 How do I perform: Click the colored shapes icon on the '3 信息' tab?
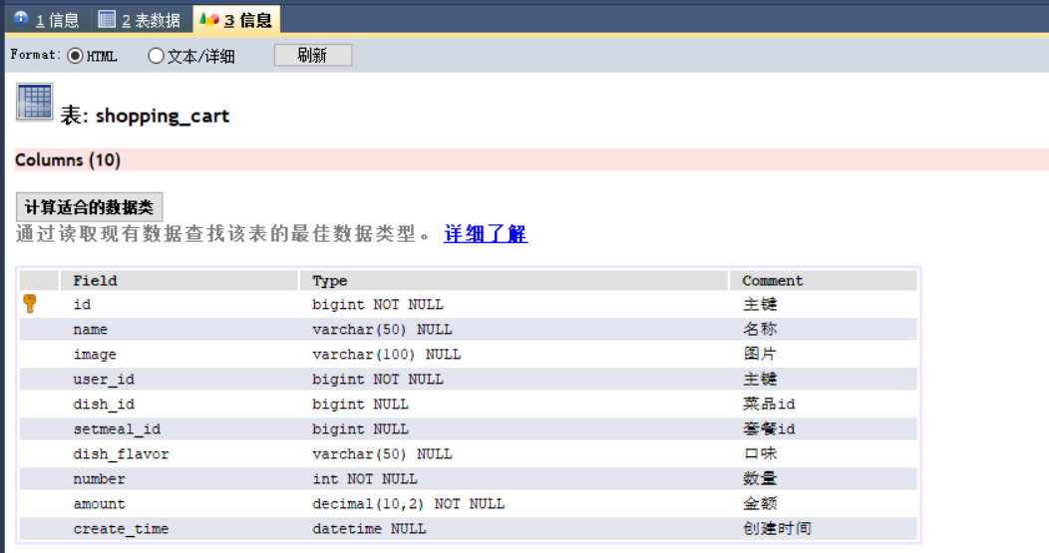pos(208,19)
